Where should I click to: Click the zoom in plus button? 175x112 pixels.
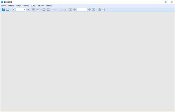coord(28,10)
